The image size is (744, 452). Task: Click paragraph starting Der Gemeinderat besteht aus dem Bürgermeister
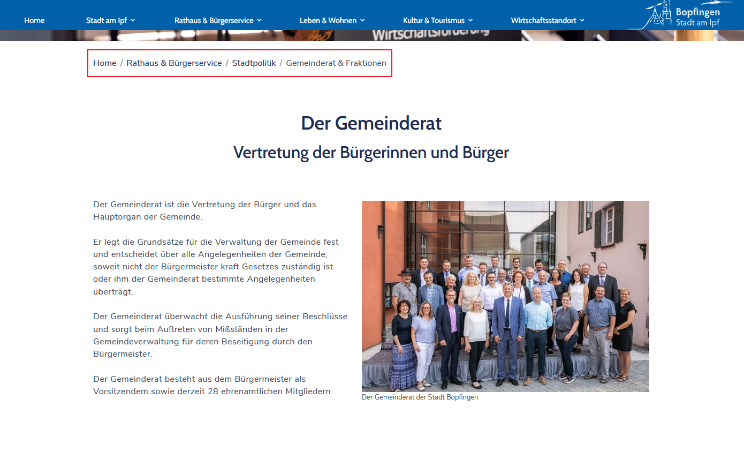[213, 385]
